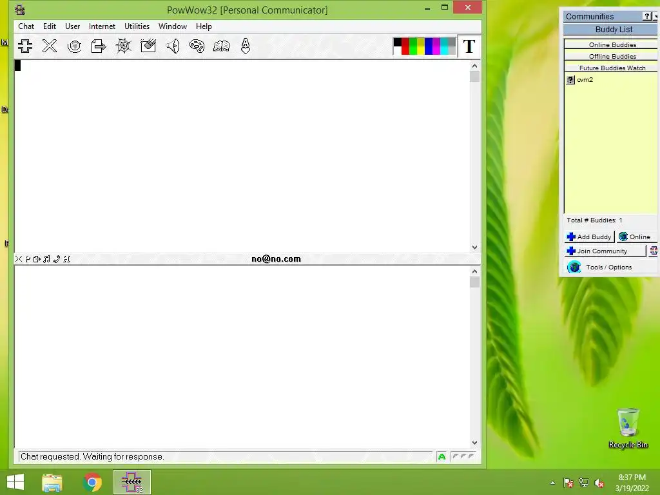Expand the Future Buddies Watch section

click(x=612, y=68)
